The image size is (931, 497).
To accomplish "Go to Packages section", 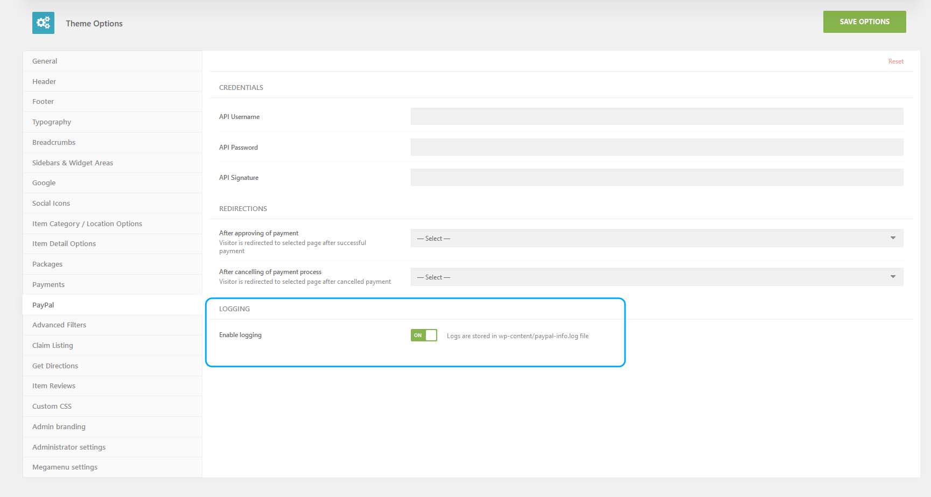I will [112, 264].
